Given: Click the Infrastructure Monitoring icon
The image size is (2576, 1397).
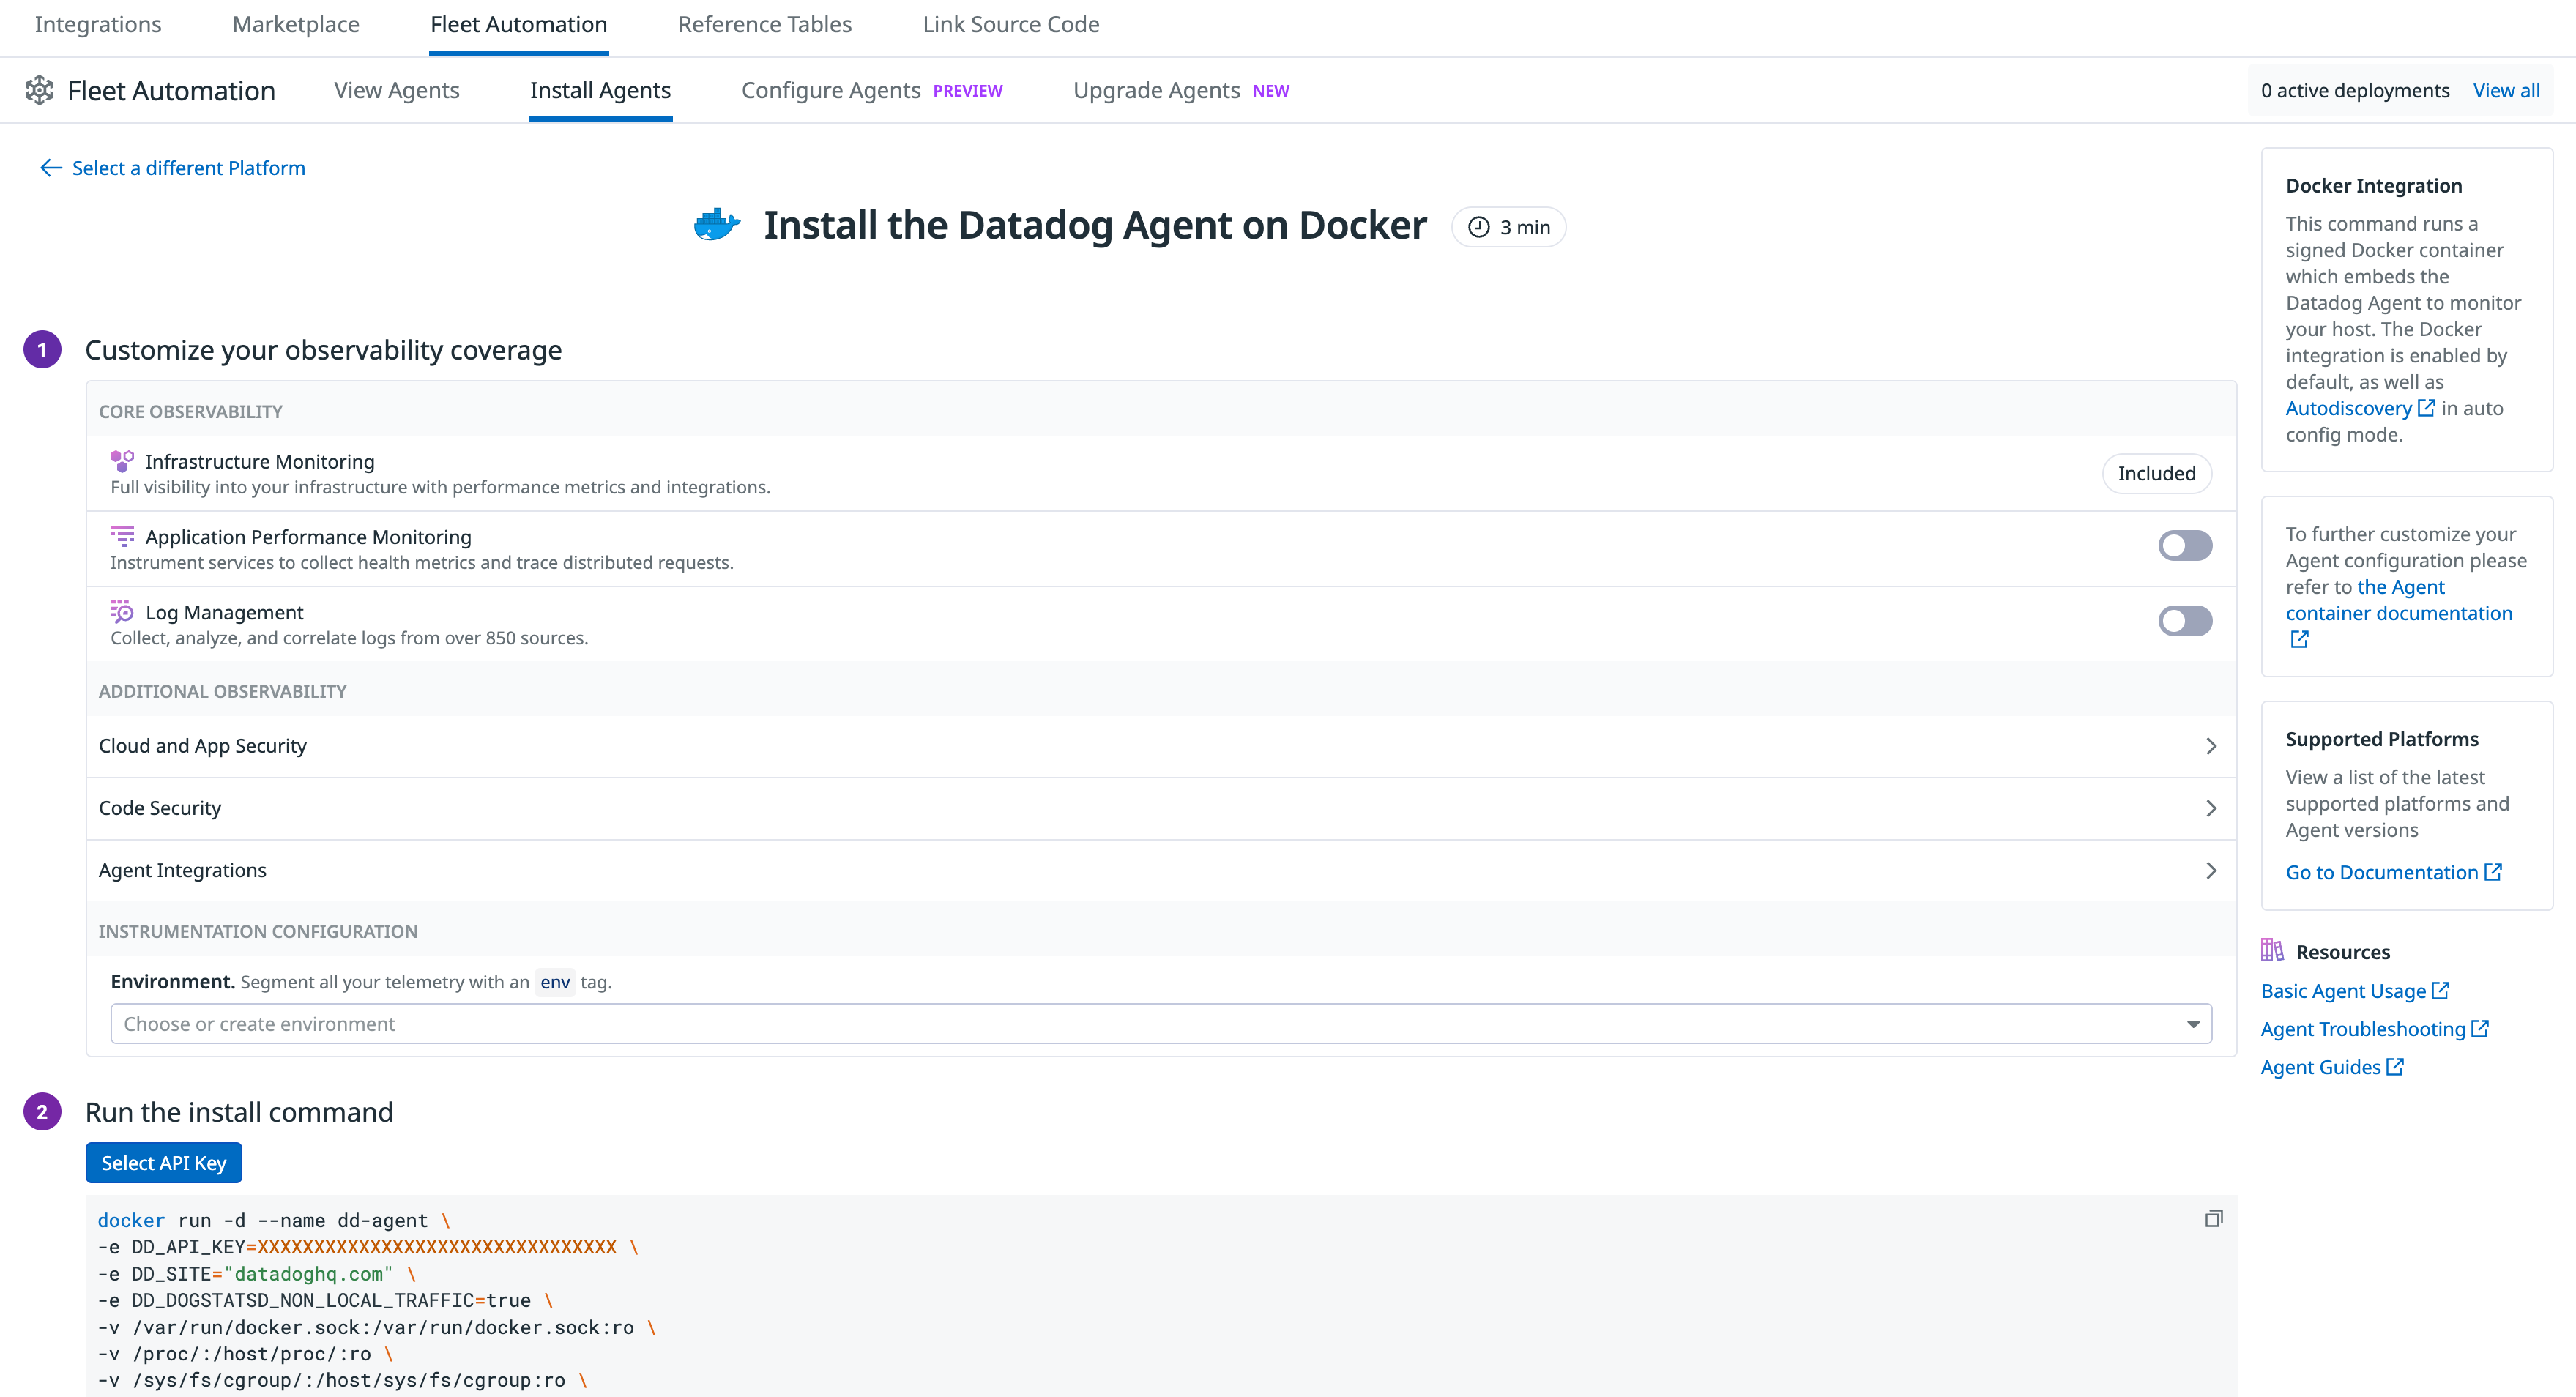Looking at the screenshot, I should [x=122, y=461].
